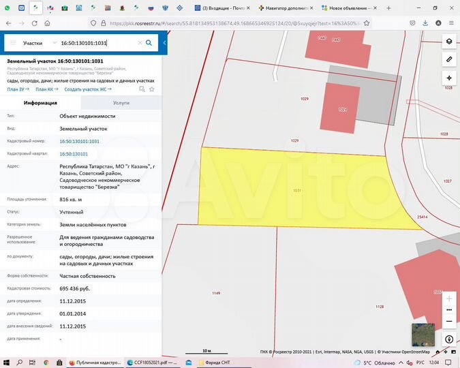Click the Участники OpenStreetMap attribution link
The height and width of the screenshot is (368, 460).
pyautogui.click(x=406, y=352)
